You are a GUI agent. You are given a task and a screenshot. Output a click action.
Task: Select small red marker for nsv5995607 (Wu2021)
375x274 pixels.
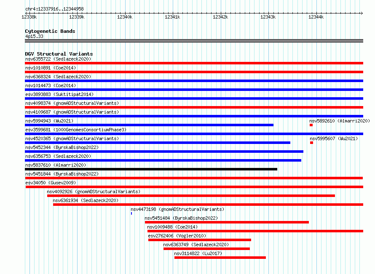[x=312, y=143]
